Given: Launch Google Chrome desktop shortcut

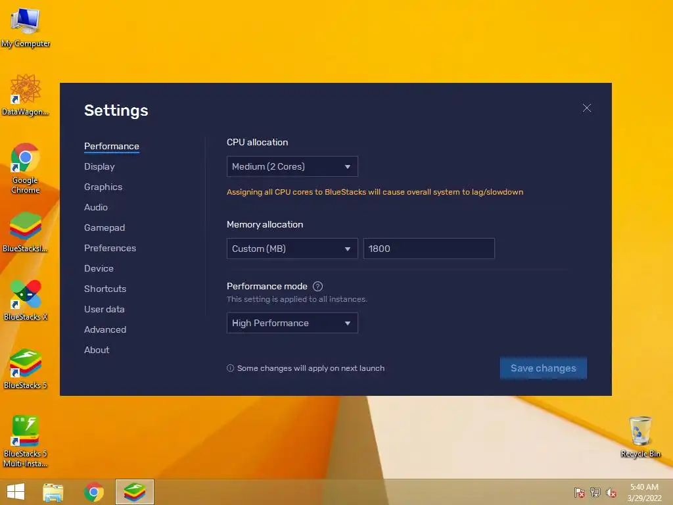Looking at the screenshot, I should [26, 168].
